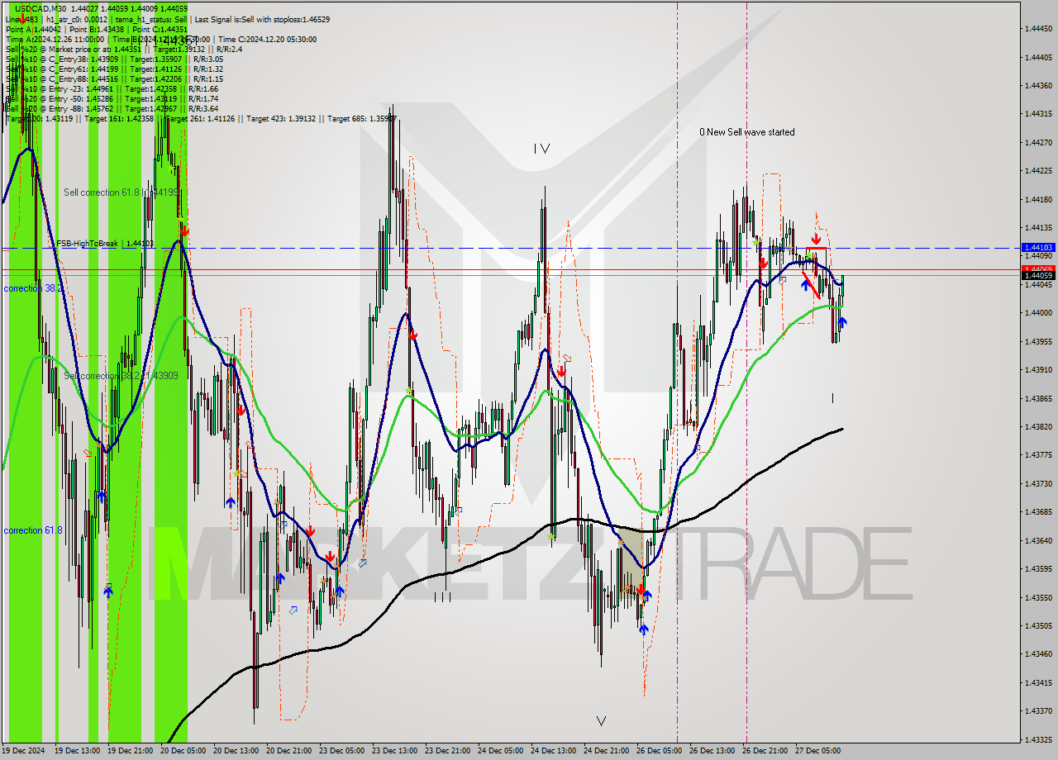Click the '19 Dec 2024' time axis label
This screenshot has width=1058, height=760.
tap(24, 751)
